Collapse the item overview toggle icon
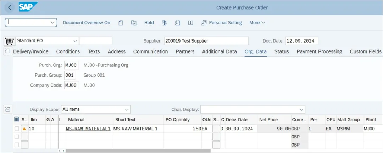This screenshot has height=153, width=383. [x=8, y=109]
